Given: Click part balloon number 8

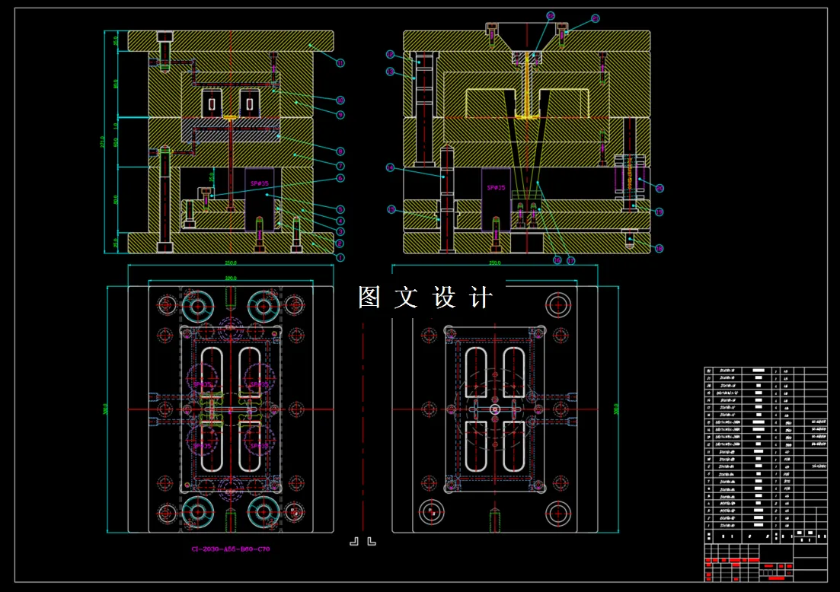Looking at the screenshot, I should (340, 151).
